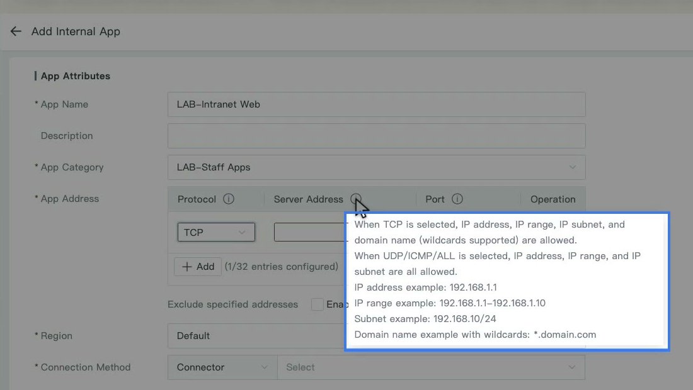Open the Server Address info icon
This screenshot has width=693, height=390.
(356, 199)
